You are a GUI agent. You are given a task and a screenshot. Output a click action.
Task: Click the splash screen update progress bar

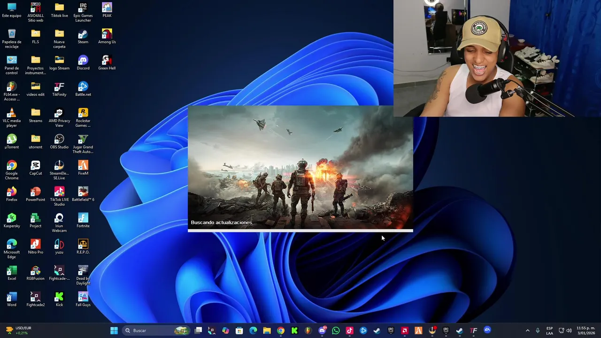pyautogui.click(x=300, y=230)
